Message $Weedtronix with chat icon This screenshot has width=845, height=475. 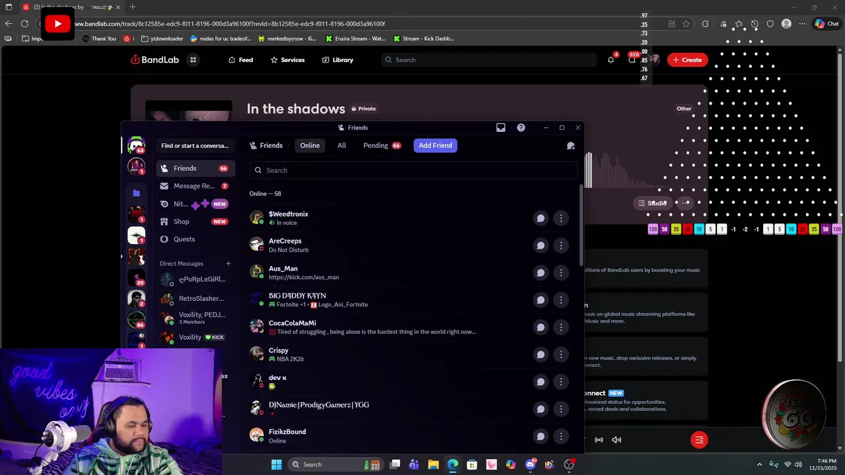click(541, 218)
